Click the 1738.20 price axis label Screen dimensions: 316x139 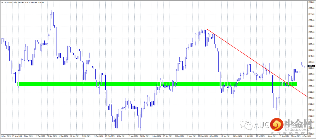312,104
